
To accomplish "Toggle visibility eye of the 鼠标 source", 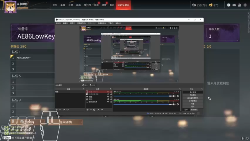I will point(108,99).
